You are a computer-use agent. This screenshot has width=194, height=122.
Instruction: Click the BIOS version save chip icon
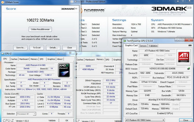(x=189, y=69)
